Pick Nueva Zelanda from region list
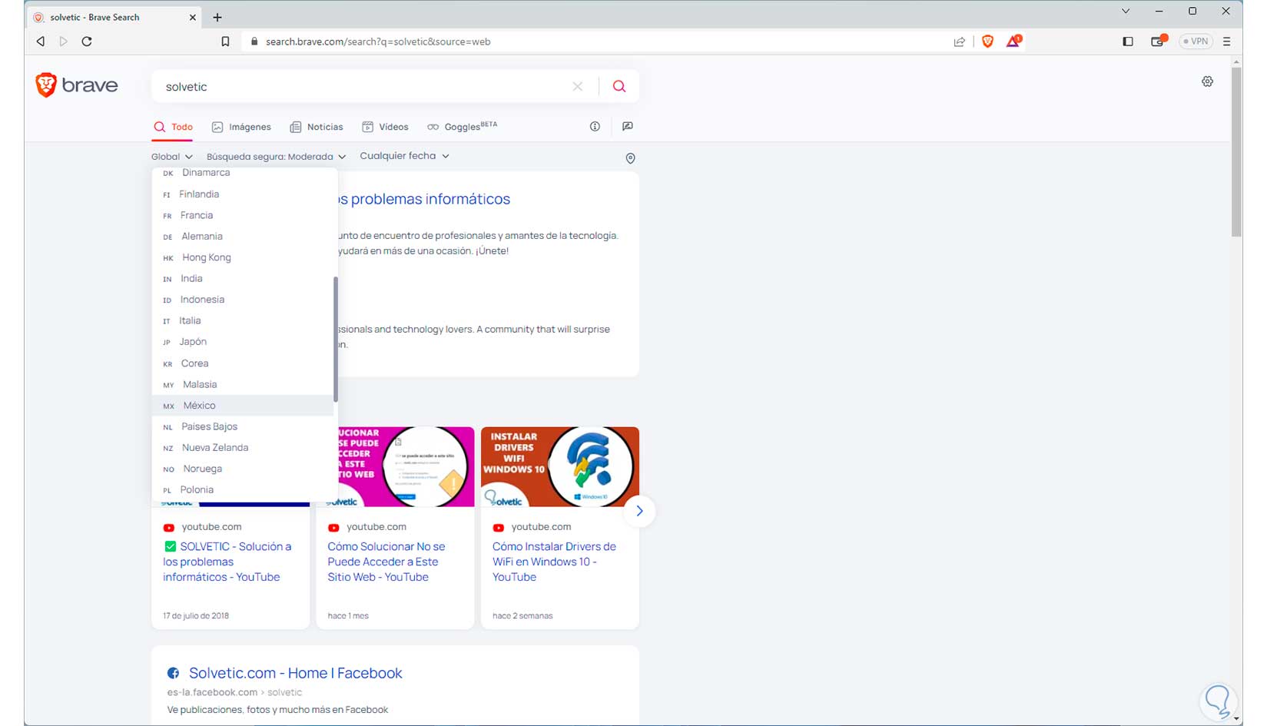 pyautogui.click(x=244, y=448)
